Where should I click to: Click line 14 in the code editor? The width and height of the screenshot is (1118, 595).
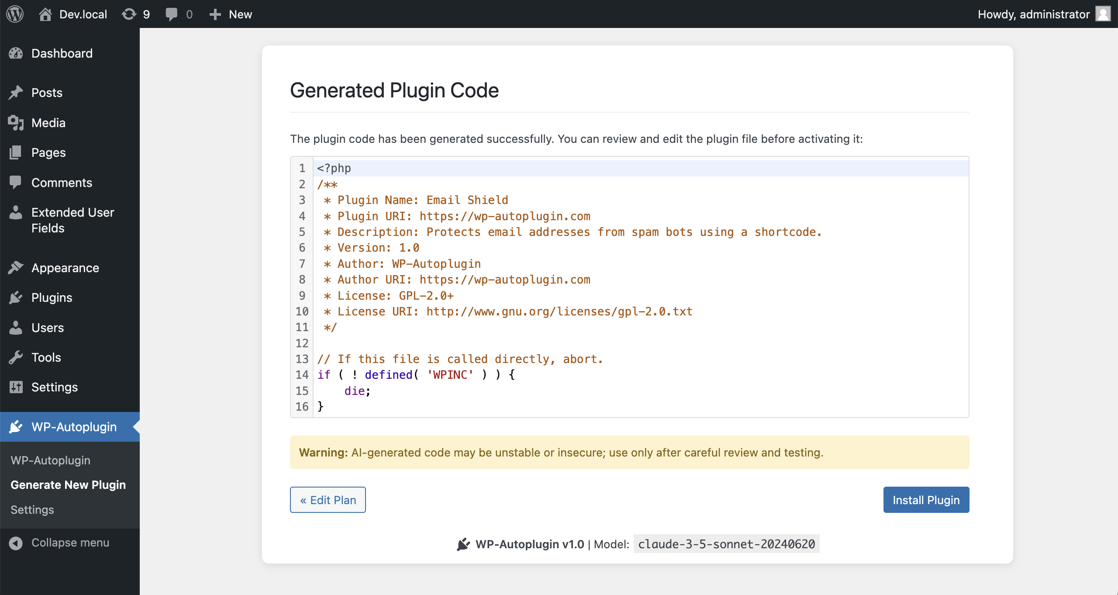click(x=524, y=375)
